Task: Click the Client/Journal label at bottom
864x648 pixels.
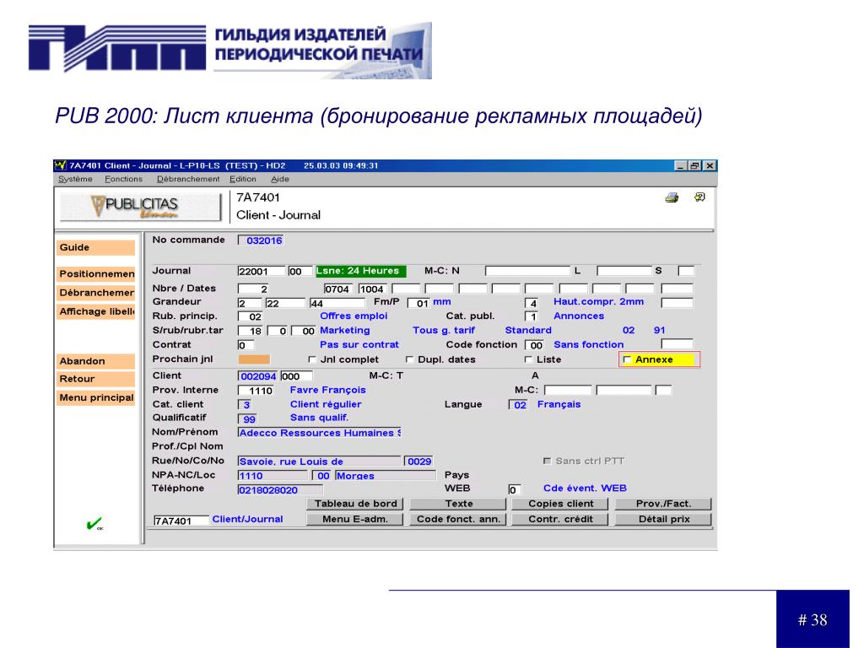Action: tap(247, 519)
